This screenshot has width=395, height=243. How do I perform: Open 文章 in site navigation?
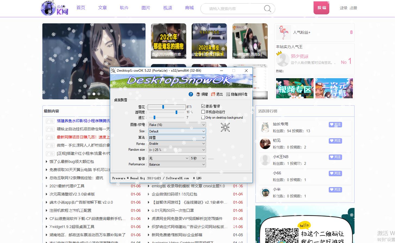(102, 8)
